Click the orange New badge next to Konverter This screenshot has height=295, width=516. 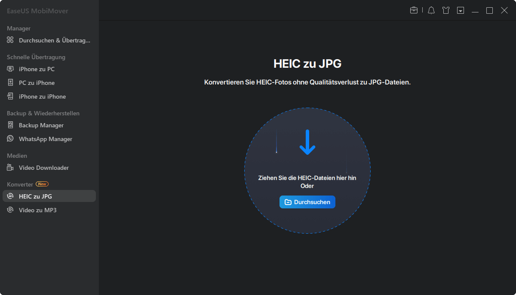(x=42, y=184)
